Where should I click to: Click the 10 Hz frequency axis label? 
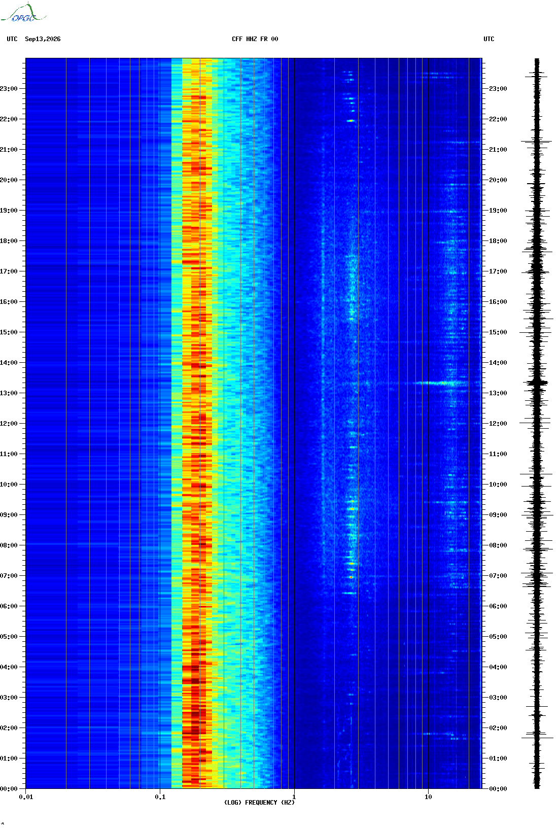(x=428, y=797)
